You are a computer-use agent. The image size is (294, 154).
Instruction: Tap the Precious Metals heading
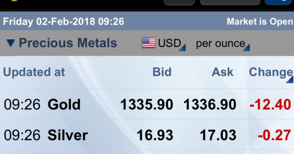68,43
